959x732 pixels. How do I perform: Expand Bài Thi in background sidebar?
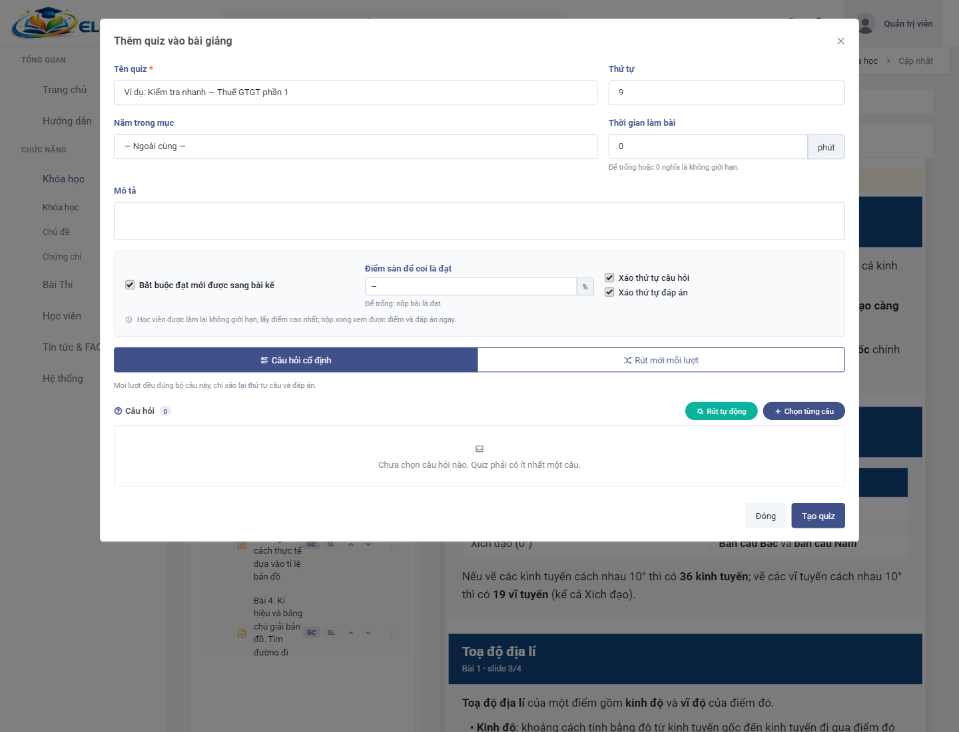tap(58, 285)
